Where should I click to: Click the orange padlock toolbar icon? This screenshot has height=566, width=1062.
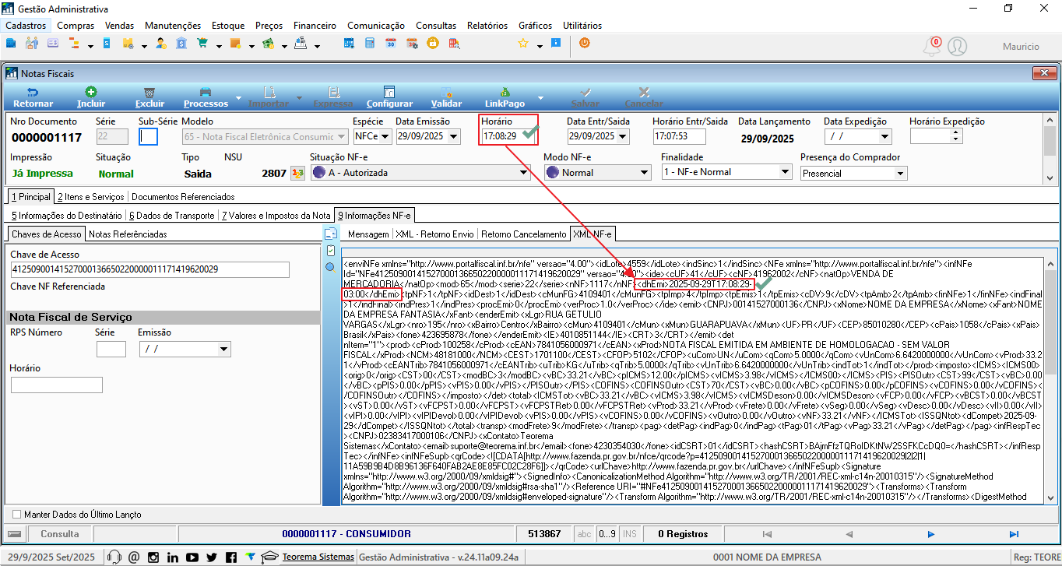tap(432, 43)
